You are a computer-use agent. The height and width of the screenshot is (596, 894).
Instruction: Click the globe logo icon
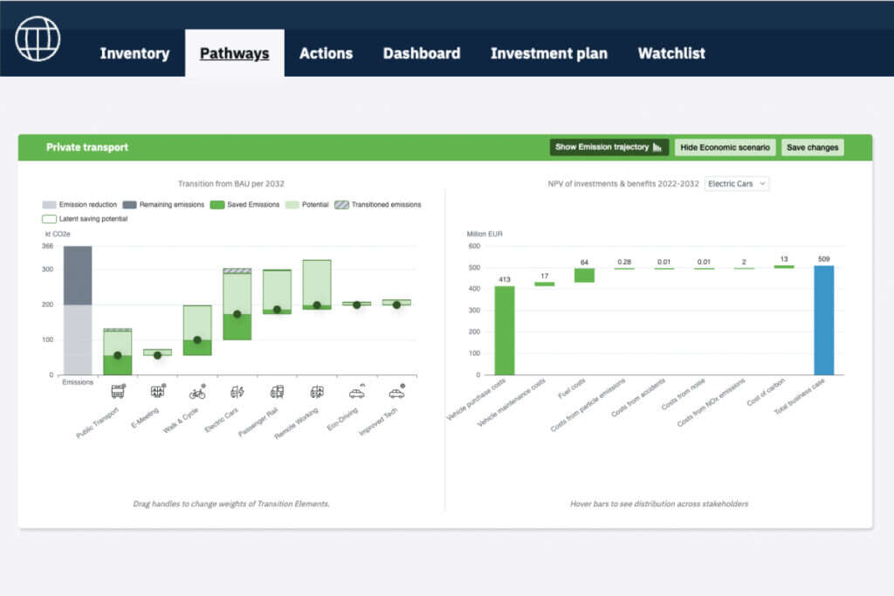pos(38,38)
